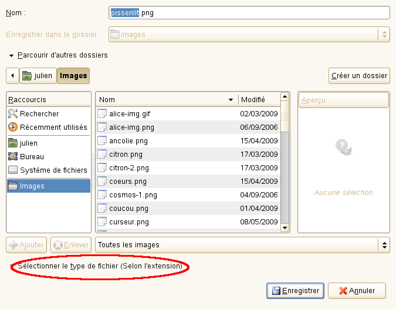The image size is (396, 309).
Task: Click the Images folder icon in shortcuts
Action: [x=13, y=186]
